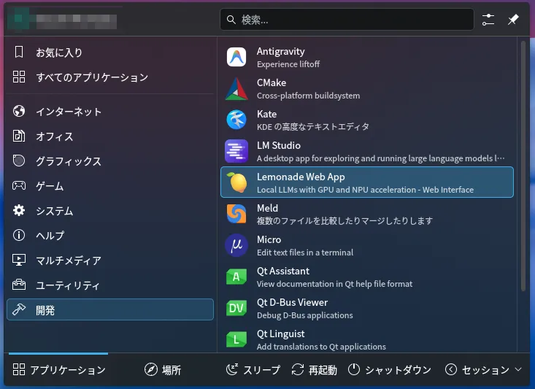Click the 'システム' label
535x389 pixels.
pyautogui.click(x=55, y=211)
